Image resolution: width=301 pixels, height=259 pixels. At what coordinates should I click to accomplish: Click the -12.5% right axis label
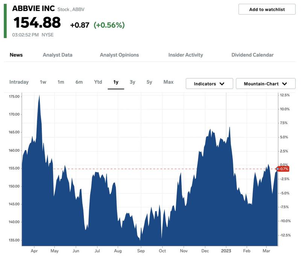pos(285,235)
